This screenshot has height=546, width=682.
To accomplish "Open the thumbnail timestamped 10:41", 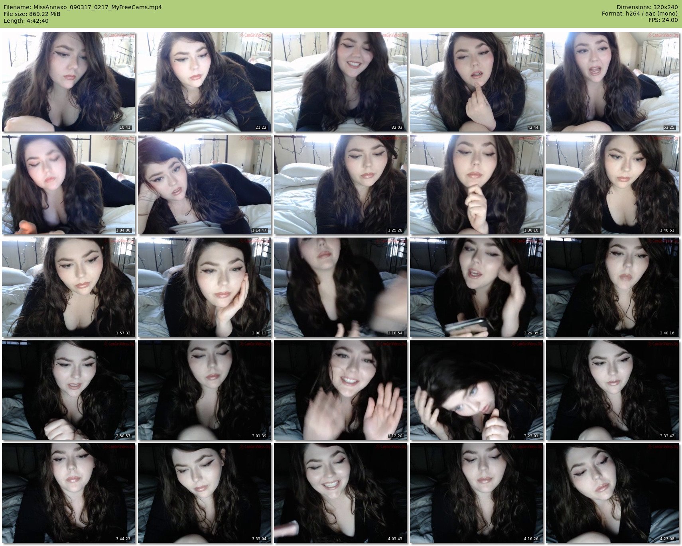I will (x=68, y=82).
